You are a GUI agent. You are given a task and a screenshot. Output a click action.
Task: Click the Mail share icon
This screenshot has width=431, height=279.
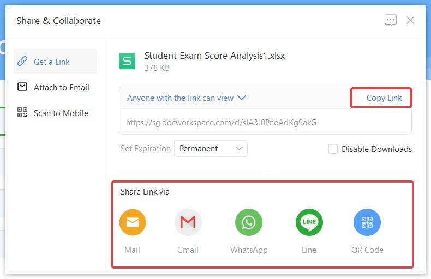click(133, 222)
